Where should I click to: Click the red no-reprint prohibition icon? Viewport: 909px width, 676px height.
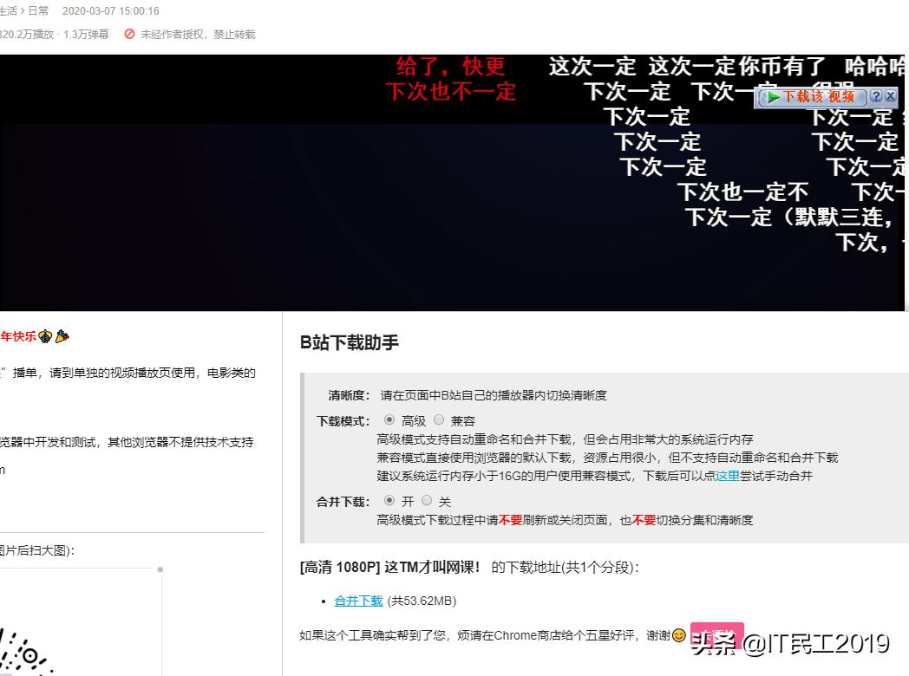[x=130, y=35]
